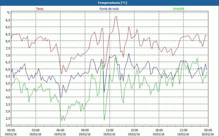Screen dimensions: 219x137
Task: Click the 3,5 y-axis value
Action: click(x=8, y=104)
